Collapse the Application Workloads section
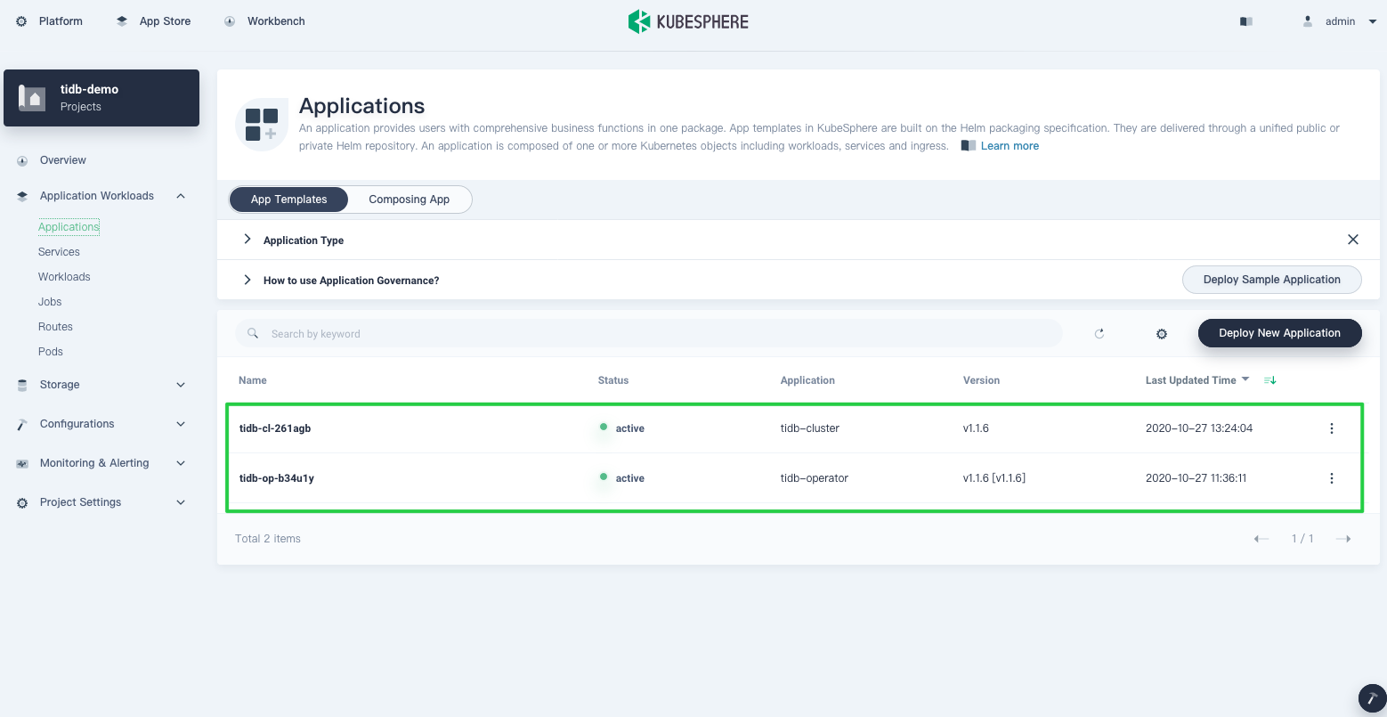This screenshot has width=1387, height=717. (181, 195)
